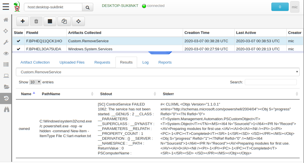Click the results Search input field
Image resolution: width=304 pixels, height=163 pixels.
click(x=271, y=82)
